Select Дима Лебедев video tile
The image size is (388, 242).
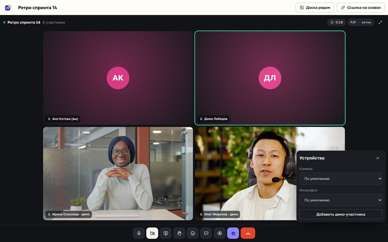click(x=270, y=78)
